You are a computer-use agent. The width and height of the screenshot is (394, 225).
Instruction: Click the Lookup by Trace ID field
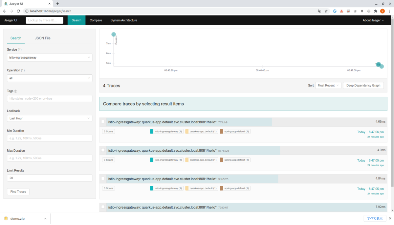45,20
